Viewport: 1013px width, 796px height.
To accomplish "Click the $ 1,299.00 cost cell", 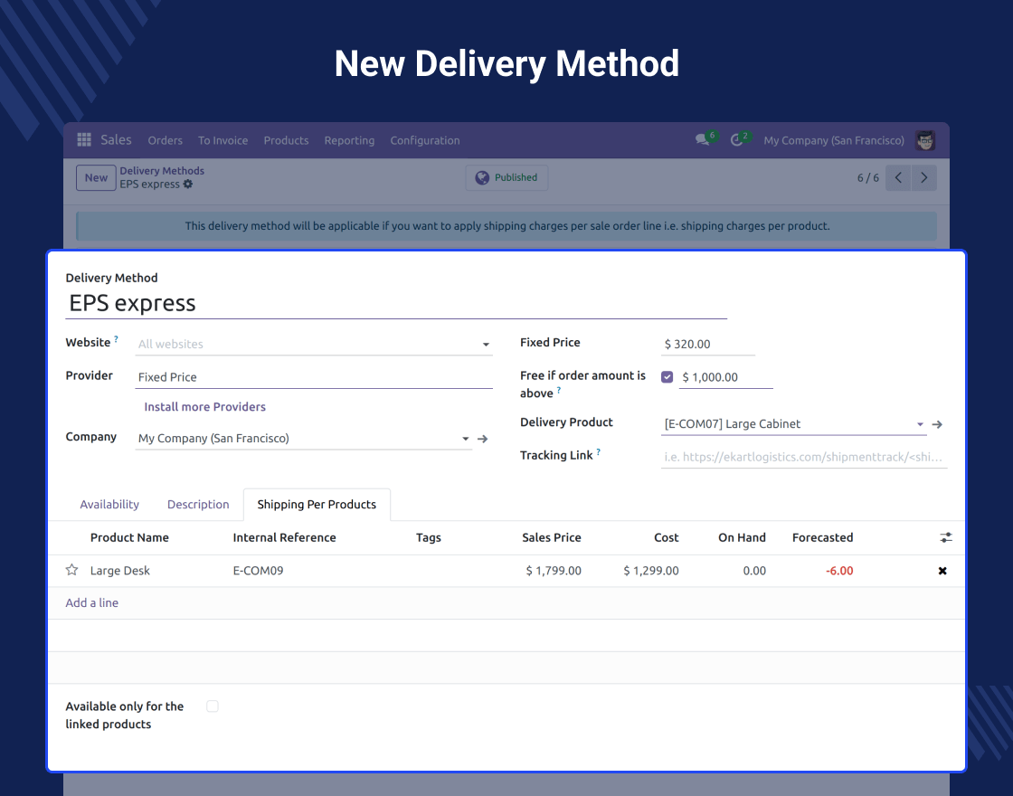I will click(x=651, y=571).
